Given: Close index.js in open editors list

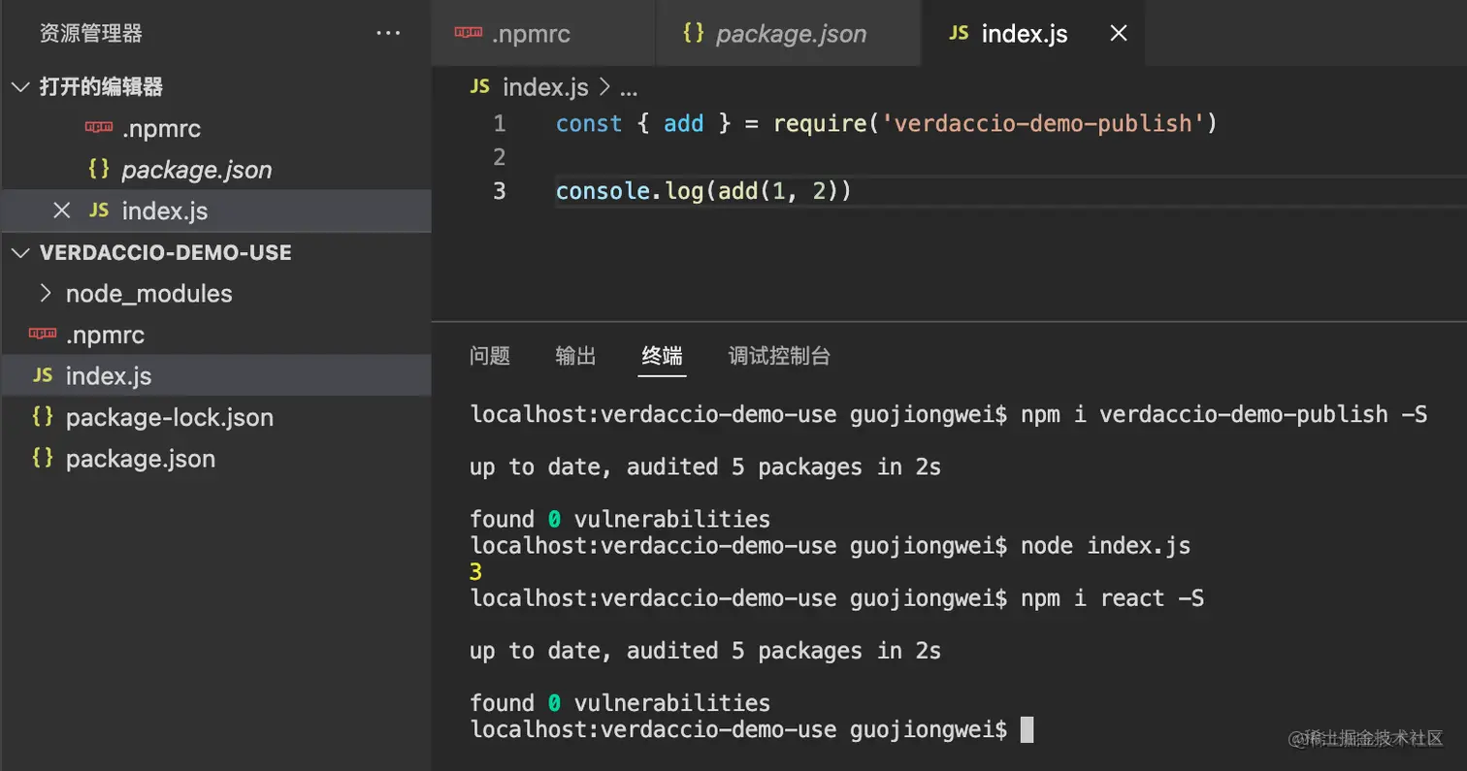Looking at the screenshot, I should [61, 210].
